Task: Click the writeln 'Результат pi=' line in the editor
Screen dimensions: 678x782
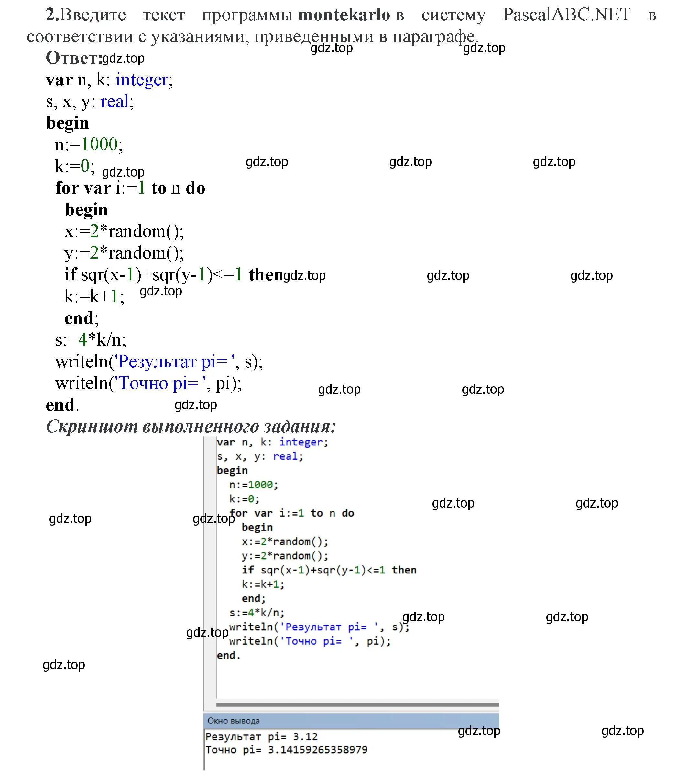Action: (319, 627)
